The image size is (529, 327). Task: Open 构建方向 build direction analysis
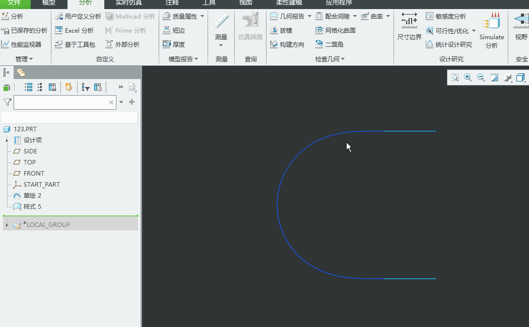click(x=287, y=44)
